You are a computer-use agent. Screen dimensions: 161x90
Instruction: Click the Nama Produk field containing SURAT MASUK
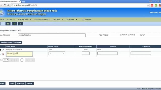coord(52,35)
